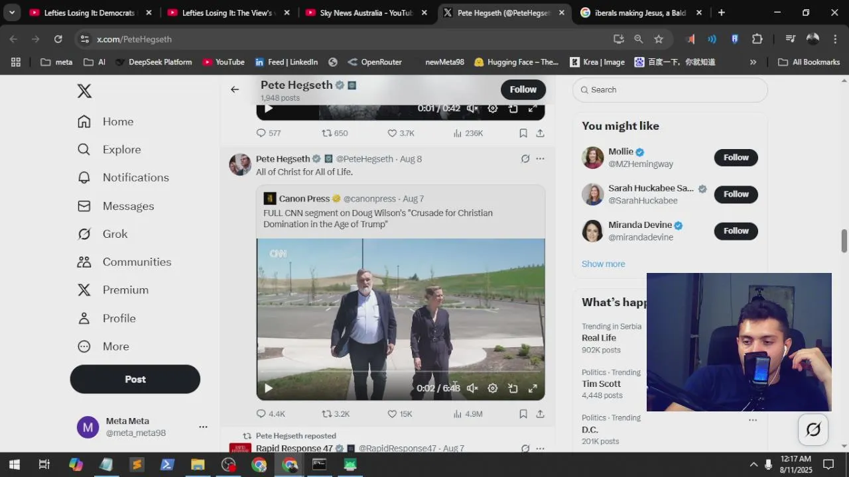The width and height of the screenshot is (849, 477).
Task: Follow Sarah Huckabee Sanders
Action: (736, 194)
